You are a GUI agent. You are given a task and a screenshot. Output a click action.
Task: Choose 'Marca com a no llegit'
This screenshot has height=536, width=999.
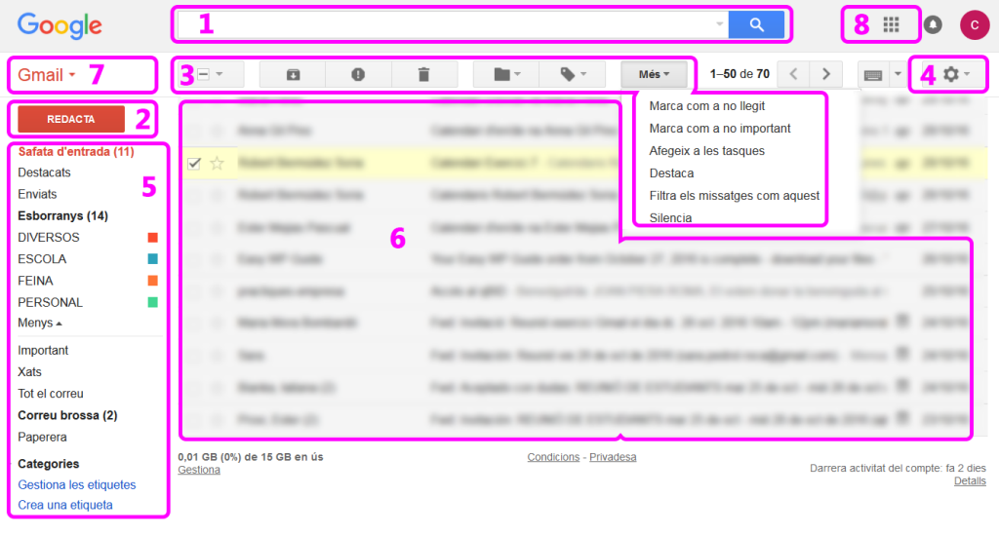[706, 105]
